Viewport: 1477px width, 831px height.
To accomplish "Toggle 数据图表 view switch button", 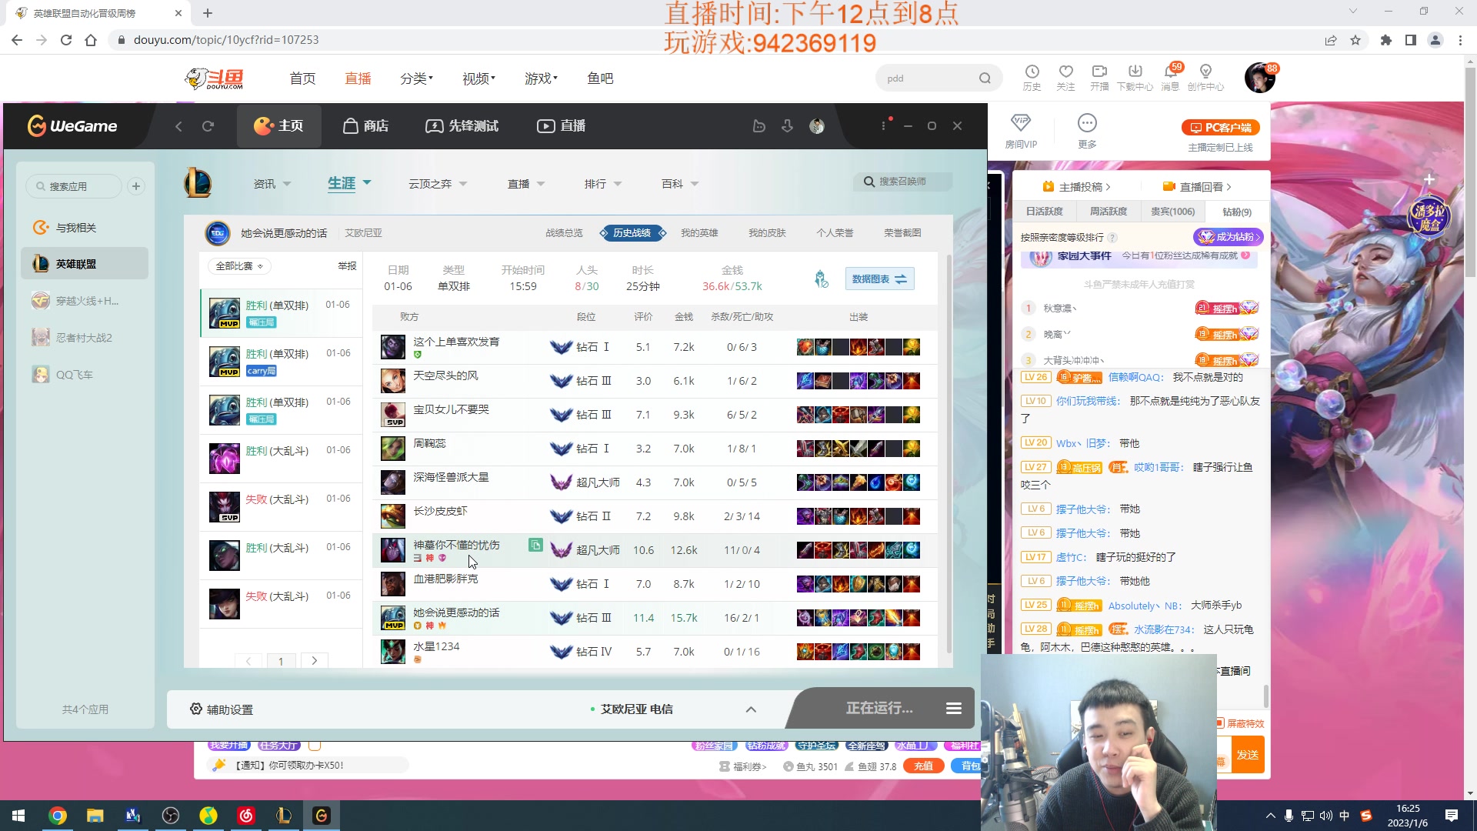I will coord(879,279).
